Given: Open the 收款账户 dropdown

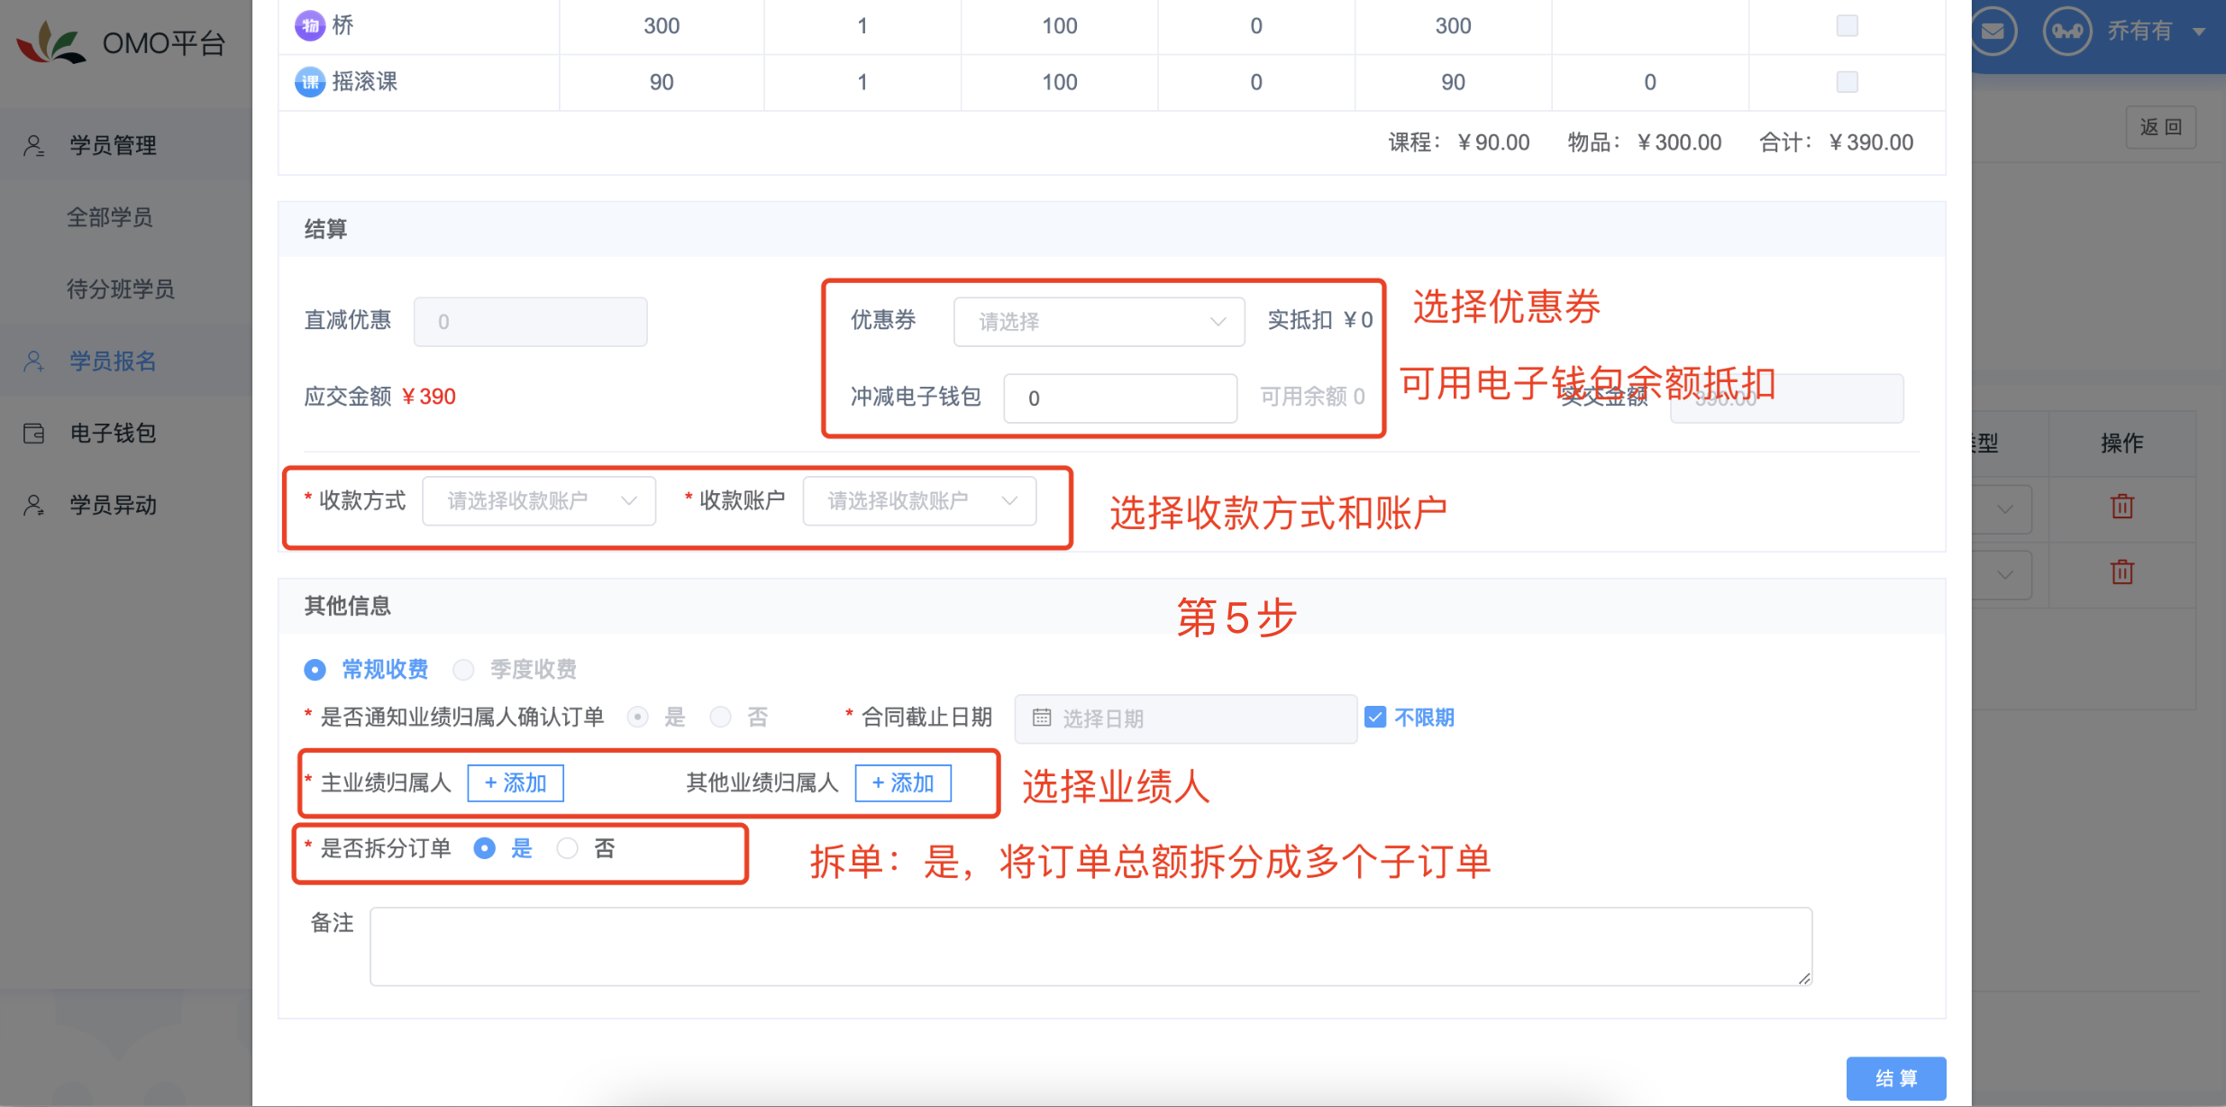Looking at the screenshot, I should coord(919,500).
